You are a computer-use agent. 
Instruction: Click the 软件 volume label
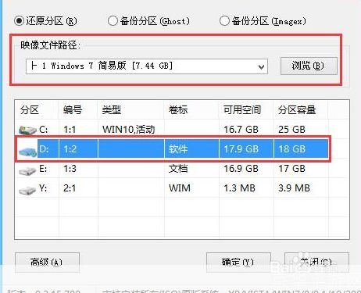point(178,149)
